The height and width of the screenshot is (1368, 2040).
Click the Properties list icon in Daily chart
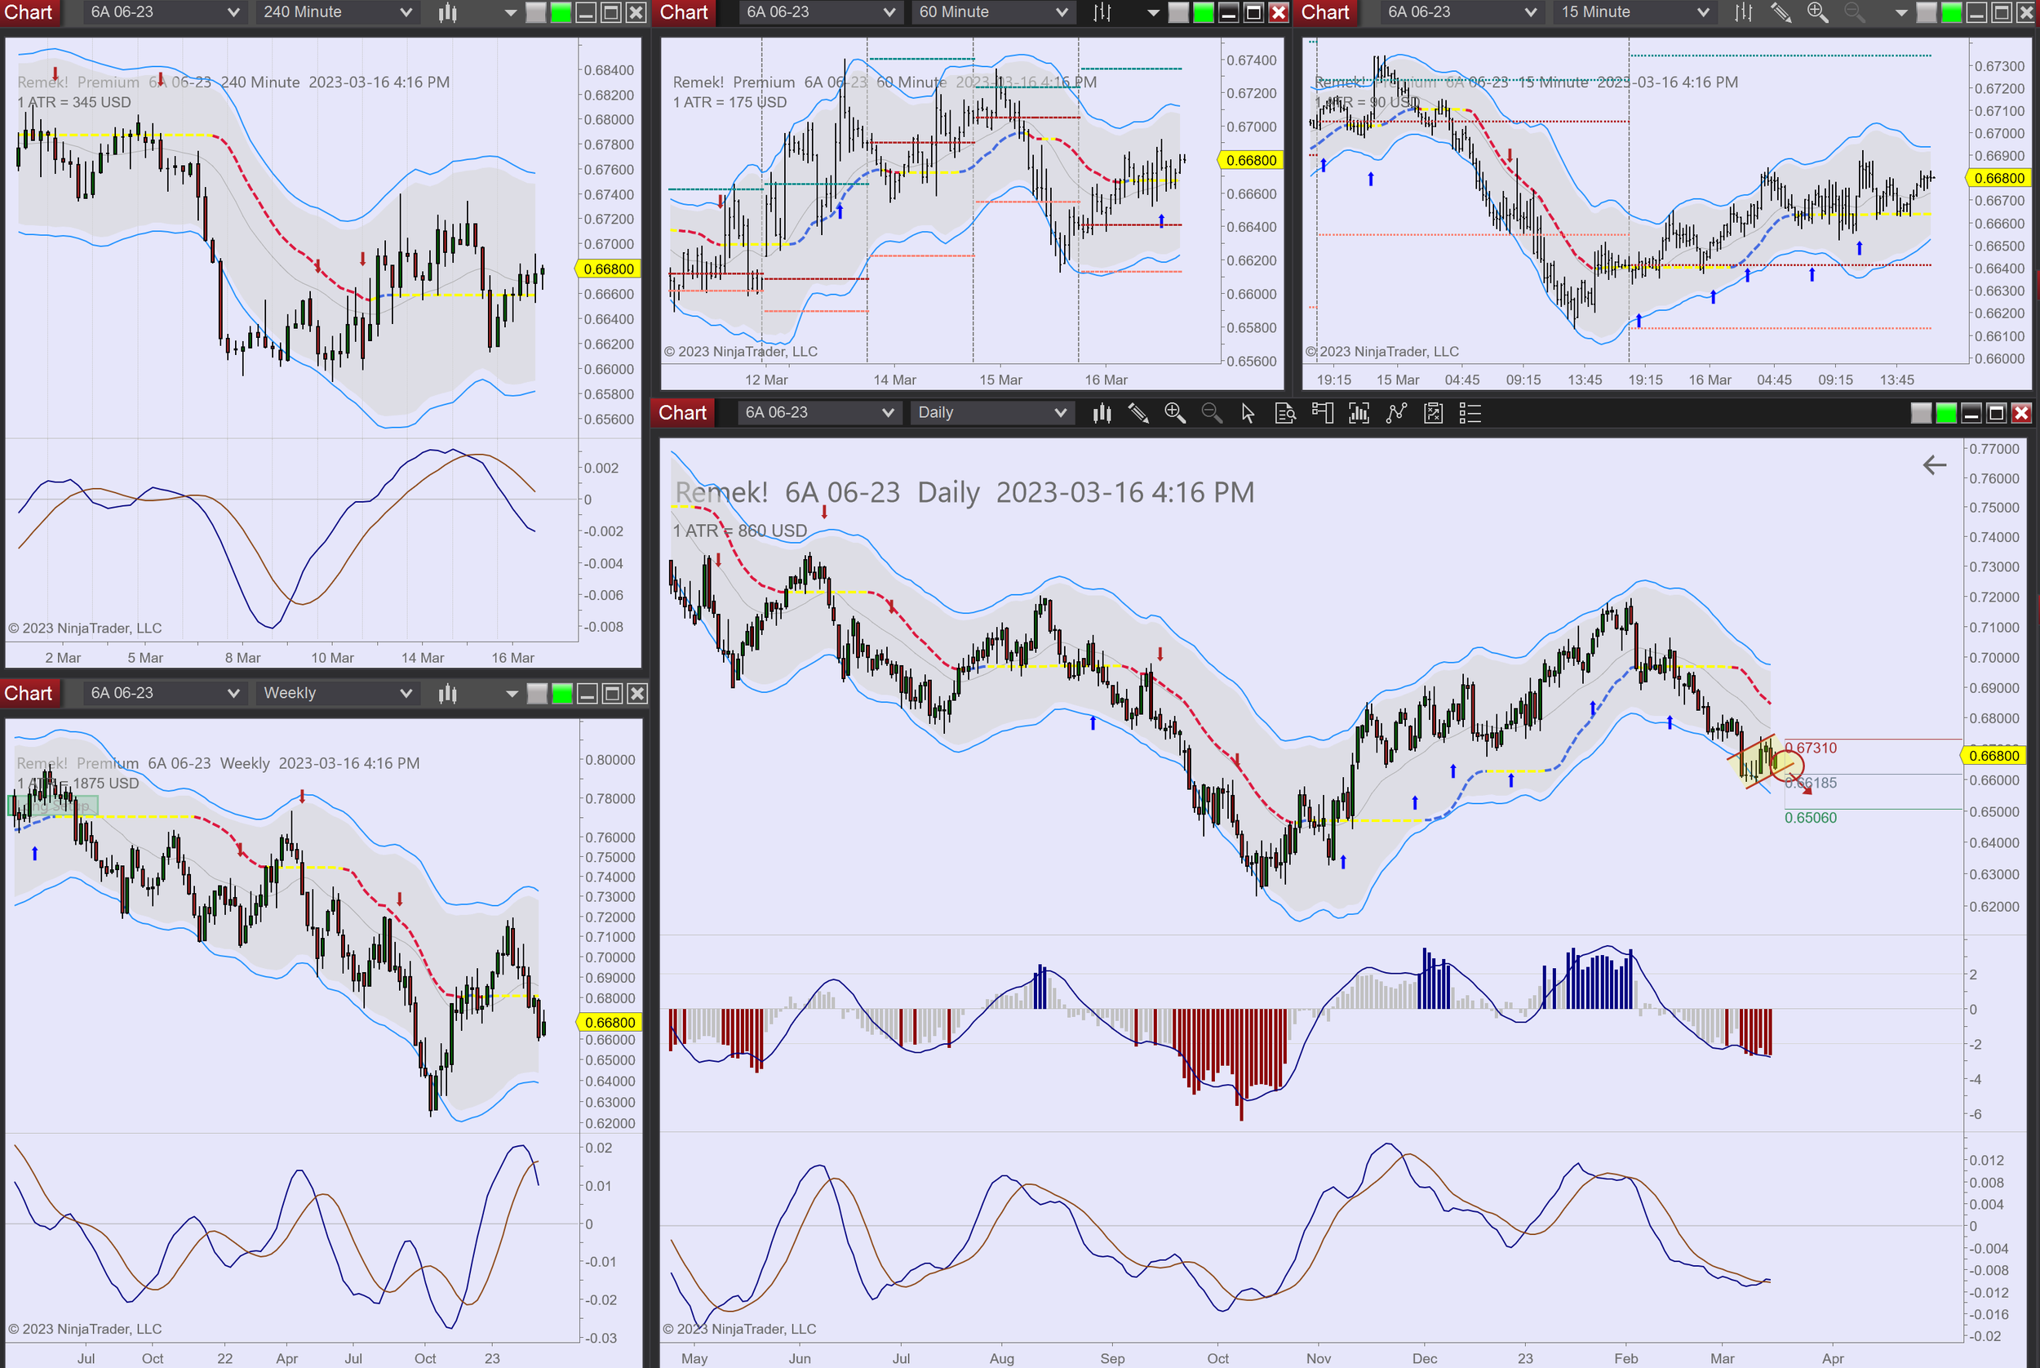click(x=1470, y=413)
